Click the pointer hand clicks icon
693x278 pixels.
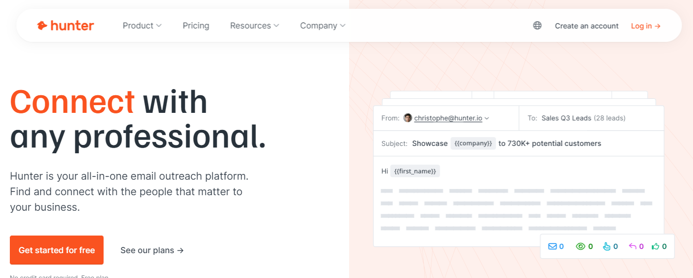607,246
